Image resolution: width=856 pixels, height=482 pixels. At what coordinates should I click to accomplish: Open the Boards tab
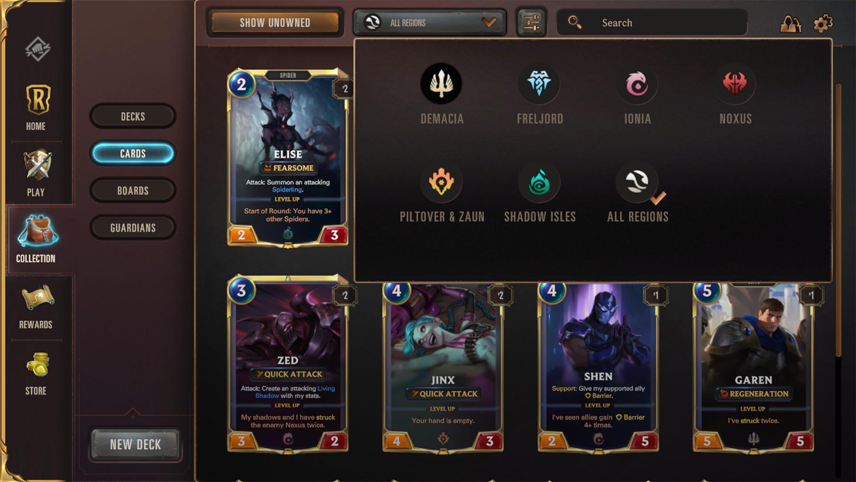coord(133,191)
